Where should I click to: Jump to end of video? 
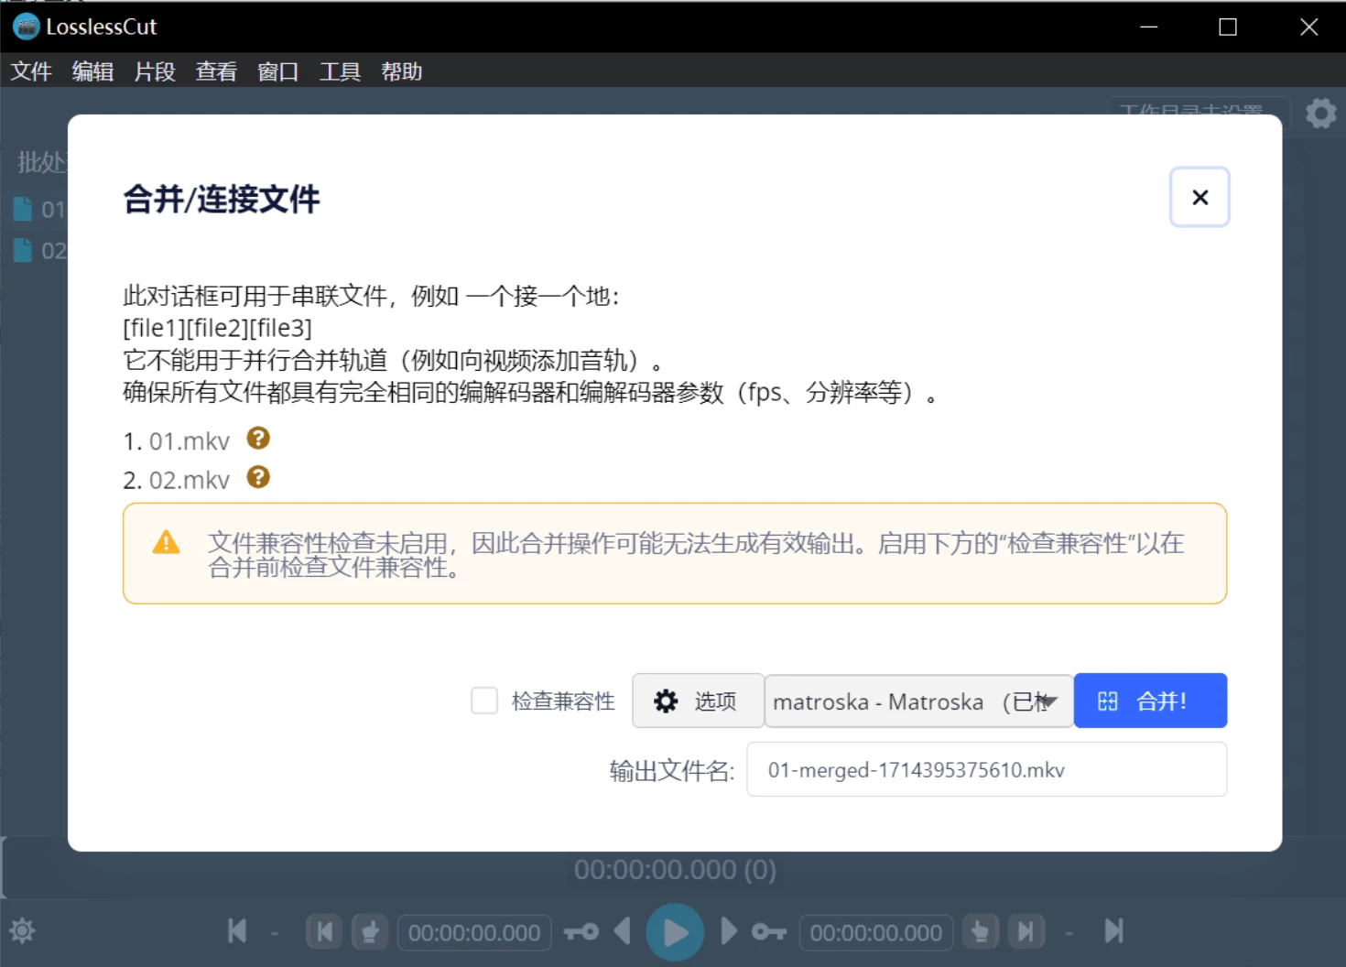(1113, 931)
